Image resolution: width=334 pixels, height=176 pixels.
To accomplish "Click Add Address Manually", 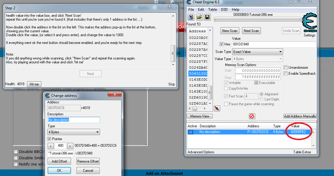I will point(300,116).
